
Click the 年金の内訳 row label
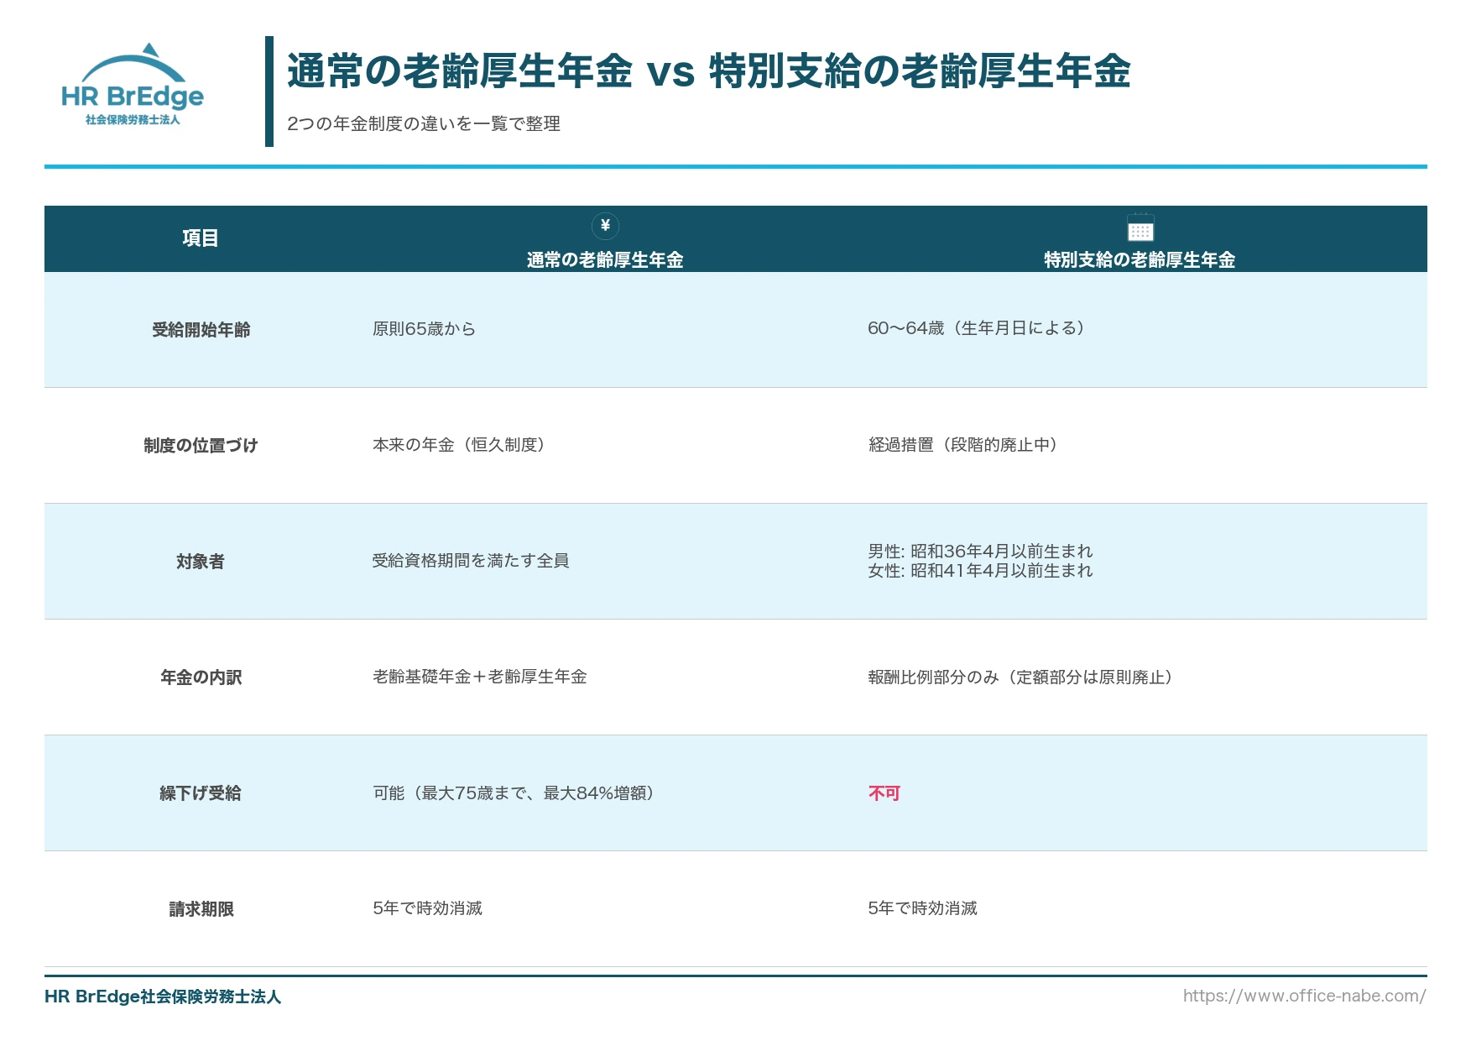coord(201,677)
